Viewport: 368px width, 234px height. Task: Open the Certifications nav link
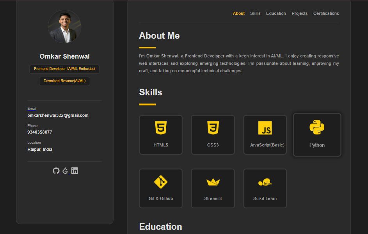pyautogui.click(x=326, y=13)
